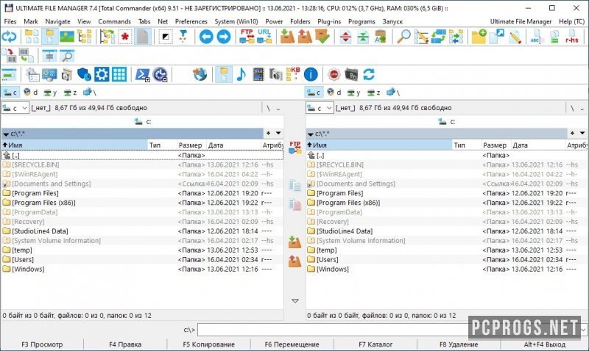Click the globe network icon
Screen dimensions: 589x351
tap(200, 74)
